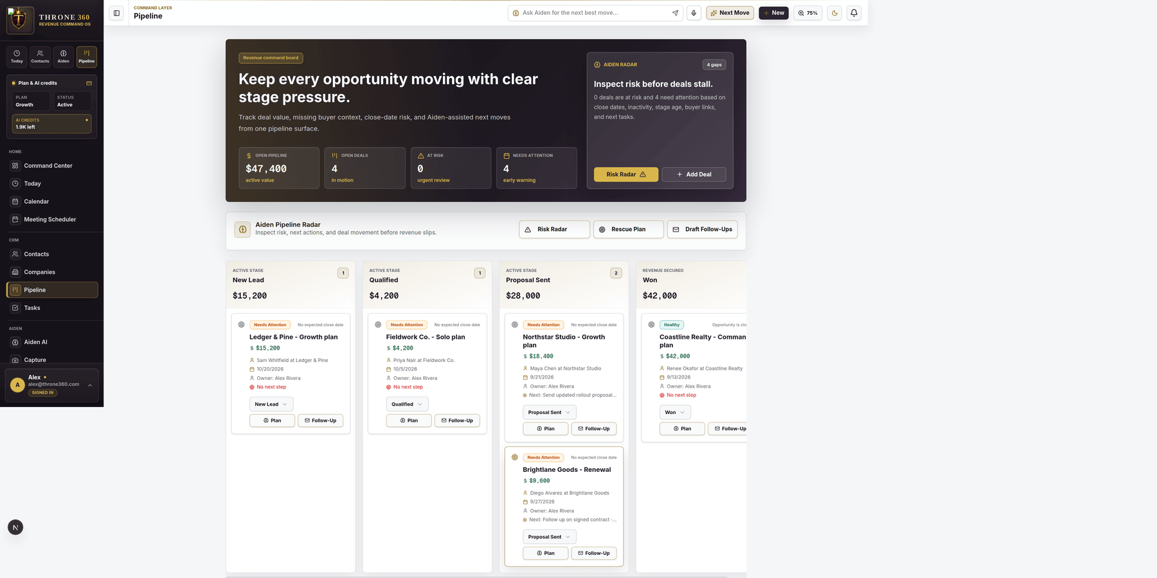Screen dimensions: 1157x578
Task: Open notifications bell icon
Action: click(x=854, y=13)
